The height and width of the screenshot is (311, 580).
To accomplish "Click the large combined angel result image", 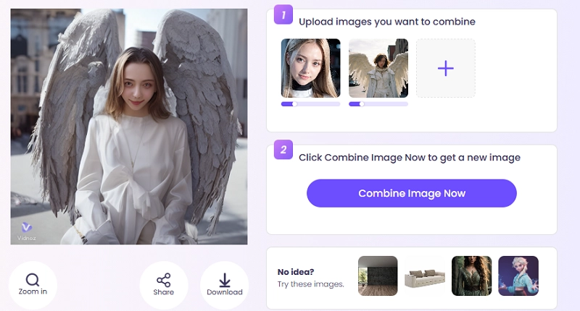I will tap(129, 127).
